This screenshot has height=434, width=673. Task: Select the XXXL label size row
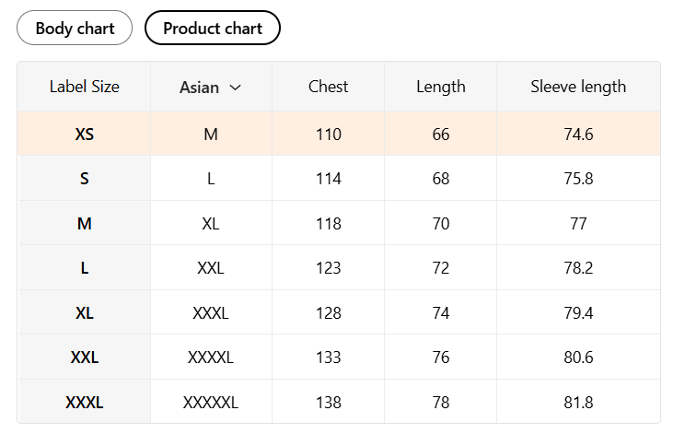(85, 403)
